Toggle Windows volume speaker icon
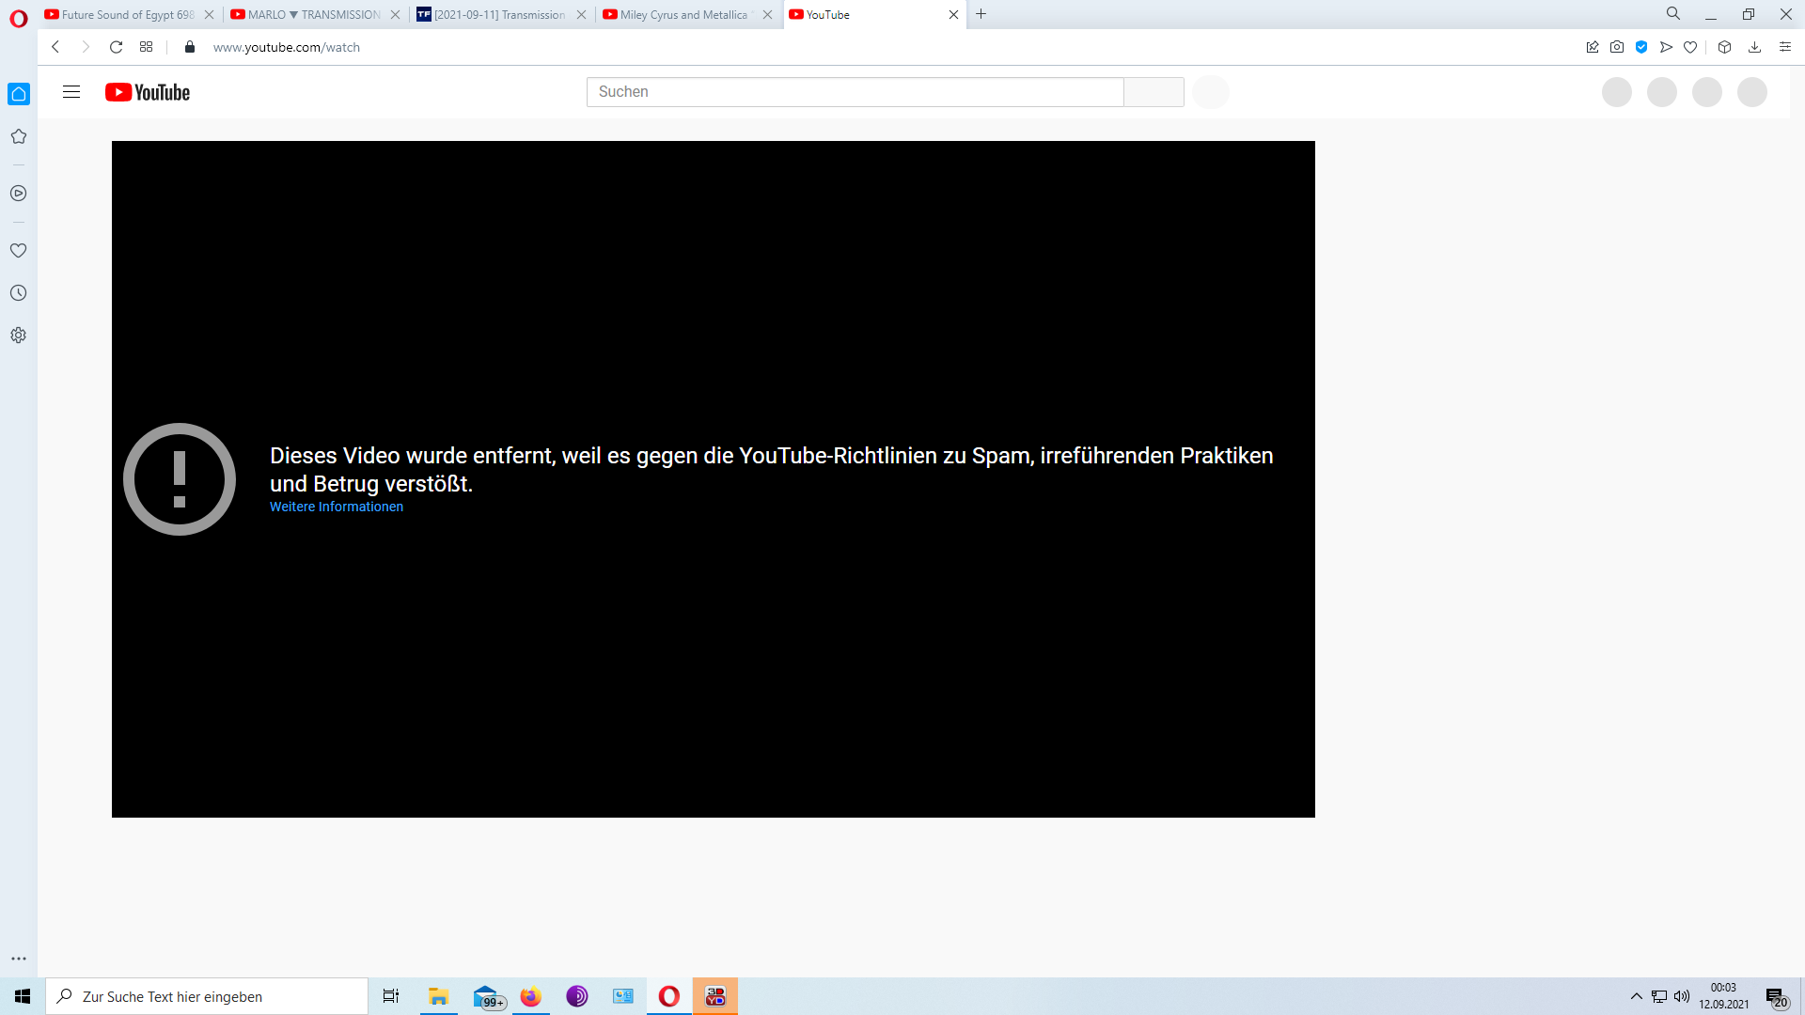The image size is (1805, 1015). [1682, 996]
